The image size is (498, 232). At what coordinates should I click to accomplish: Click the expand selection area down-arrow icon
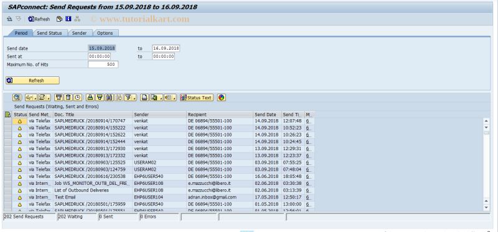pyautogui.click(x=18, y=19)
